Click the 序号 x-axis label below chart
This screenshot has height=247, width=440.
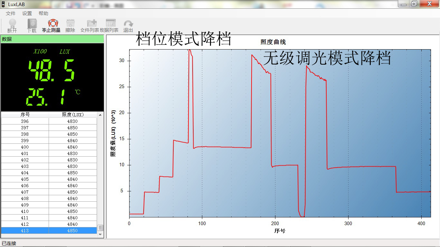[x=280, y=231]
